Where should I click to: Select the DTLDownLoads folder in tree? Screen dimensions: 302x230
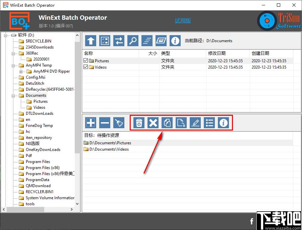40,113
